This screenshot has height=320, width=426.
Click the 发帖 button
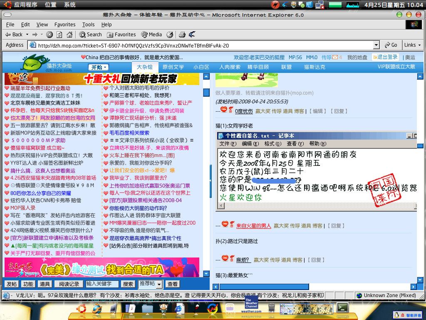point(12,284)
